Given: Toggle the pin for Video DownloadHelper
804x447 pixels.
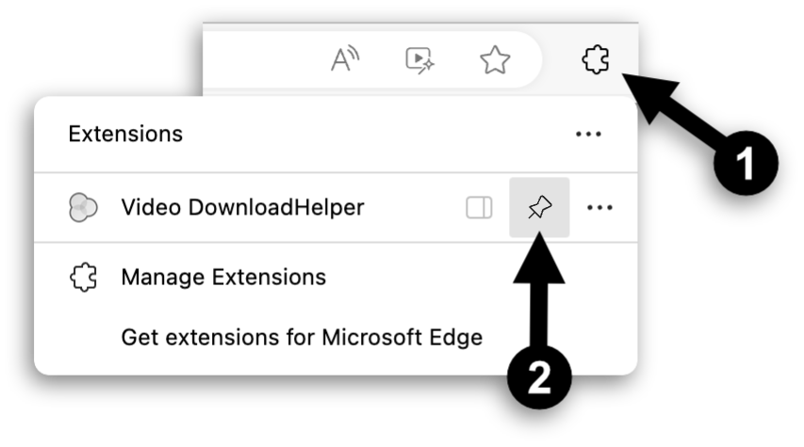Looking at the screenshot, I should pos(539,207).
